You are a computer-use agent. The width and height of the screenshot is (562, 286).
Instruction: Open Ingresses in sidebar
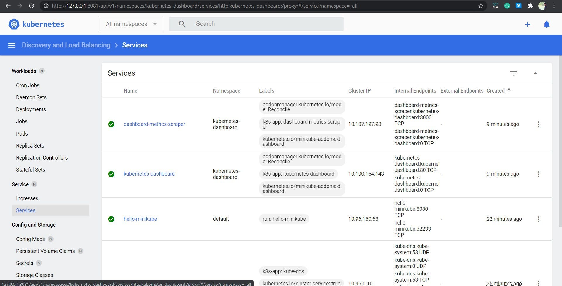click(27, 198)
